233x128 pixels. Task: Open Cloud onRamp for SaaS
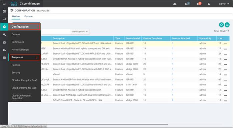pyautogui.click(x=24, y=80)
